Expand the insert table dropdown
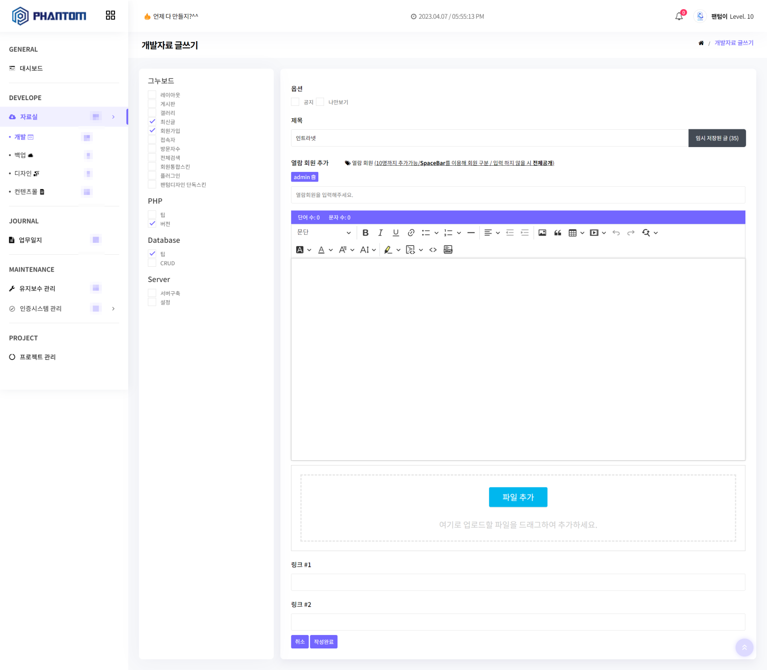 click(x=582, y=233)
